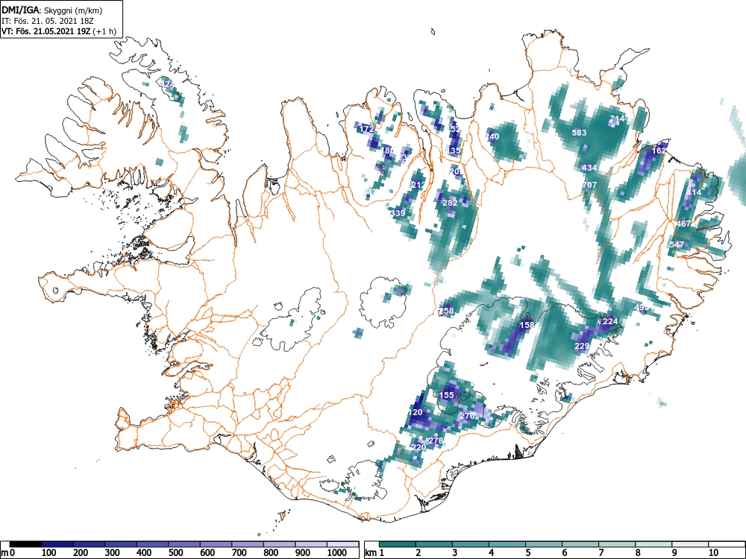Screen dimensions: 746x559
Task: Click the '258' visibility value
Action: pyautogui.click(x=446, y=311)
